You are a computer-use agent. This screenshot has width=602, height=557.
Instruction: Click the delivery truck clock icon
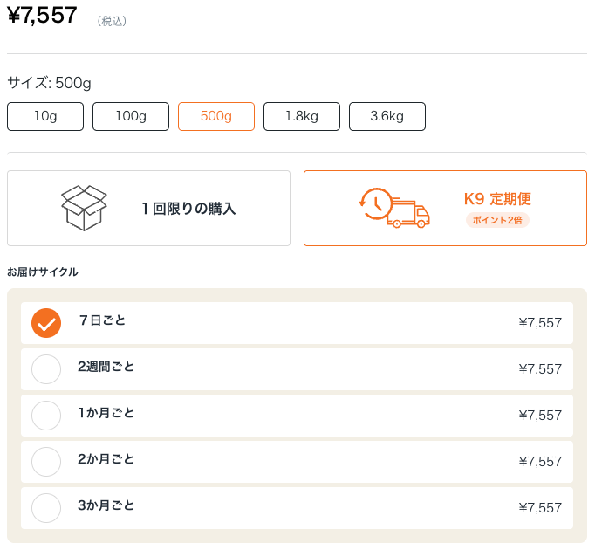[393, 208]
